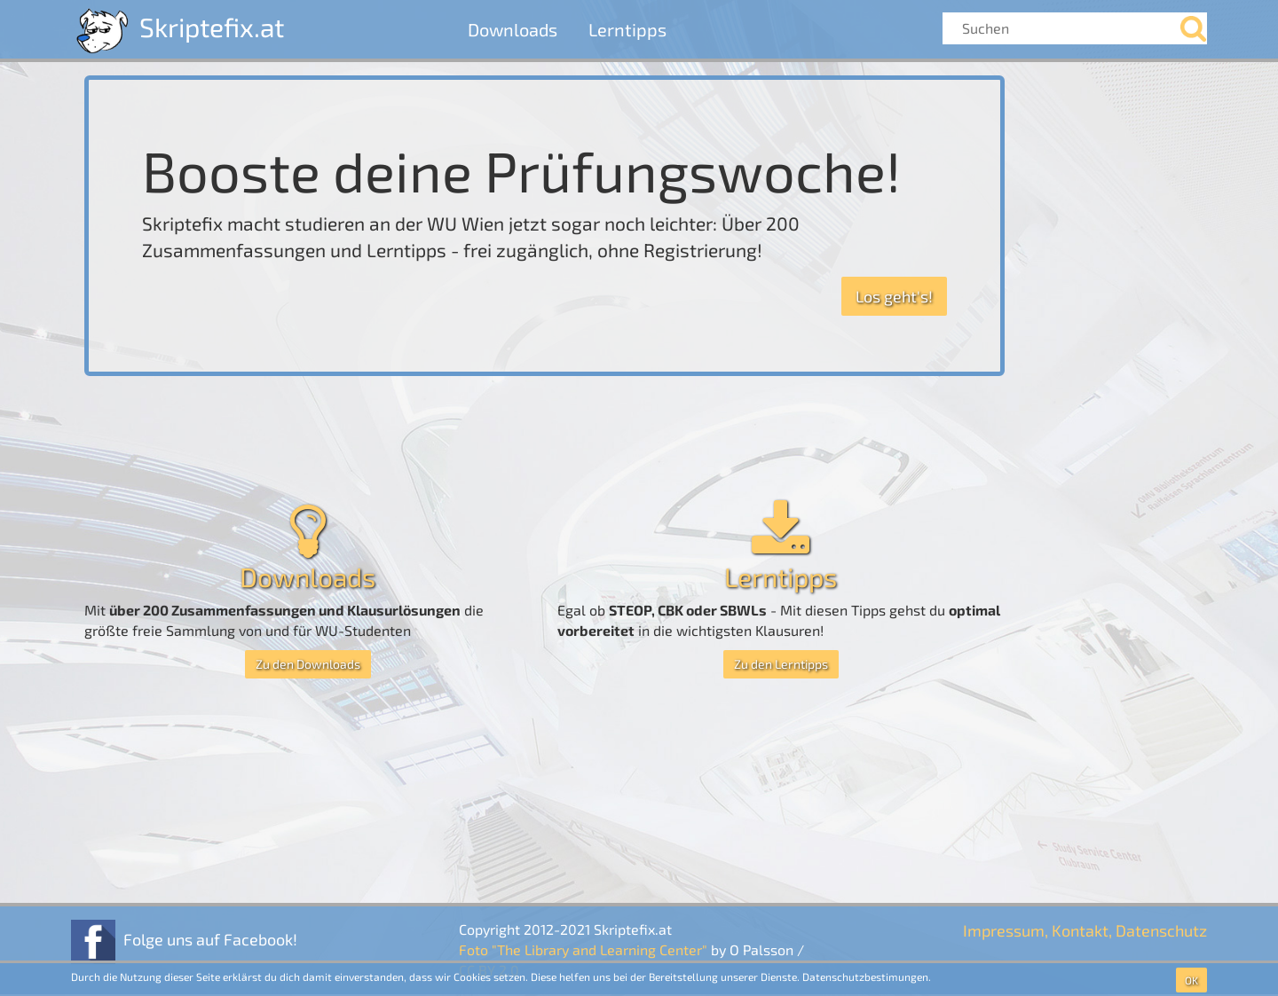Viewport: 1278px width, 996px height.
Task: Open the Library and Learning Center photo link
Action: [x=583, y=951]
